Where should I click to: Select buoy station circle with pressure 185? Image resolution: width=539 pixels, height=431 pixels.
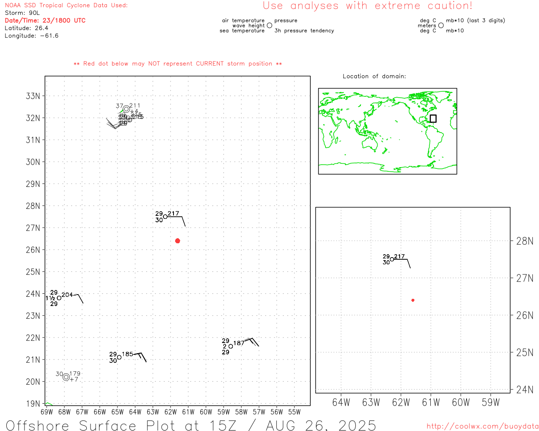pyautogui.click(x=119, y=357)
